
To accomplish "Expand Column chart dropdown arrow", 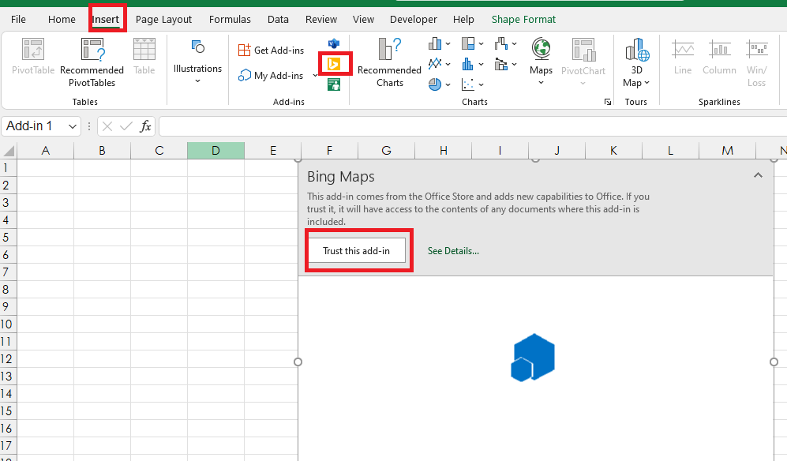I will [448, 43].
